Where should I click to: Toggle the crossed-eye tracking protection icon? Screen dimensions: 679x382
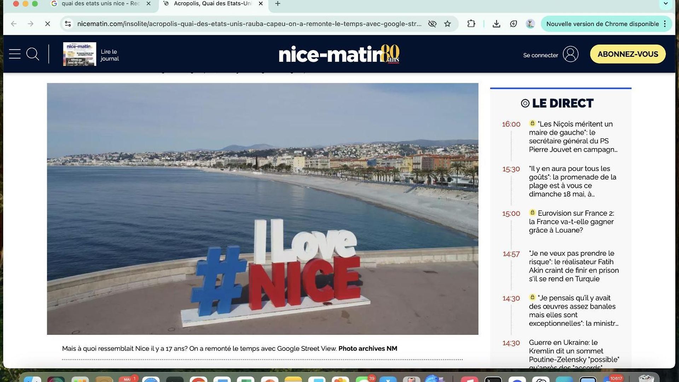coord(432,24)
